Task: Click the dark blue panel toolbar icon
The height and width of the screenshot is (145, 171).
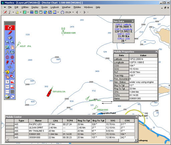Action: (32, 12)
